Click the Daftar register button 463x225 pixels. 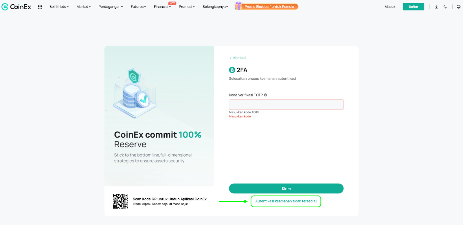[414, 7]
